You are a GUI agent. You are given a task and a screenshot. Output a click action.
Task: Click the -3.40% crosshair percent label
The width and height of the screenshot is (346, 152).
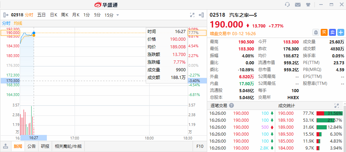click(197, 81)
